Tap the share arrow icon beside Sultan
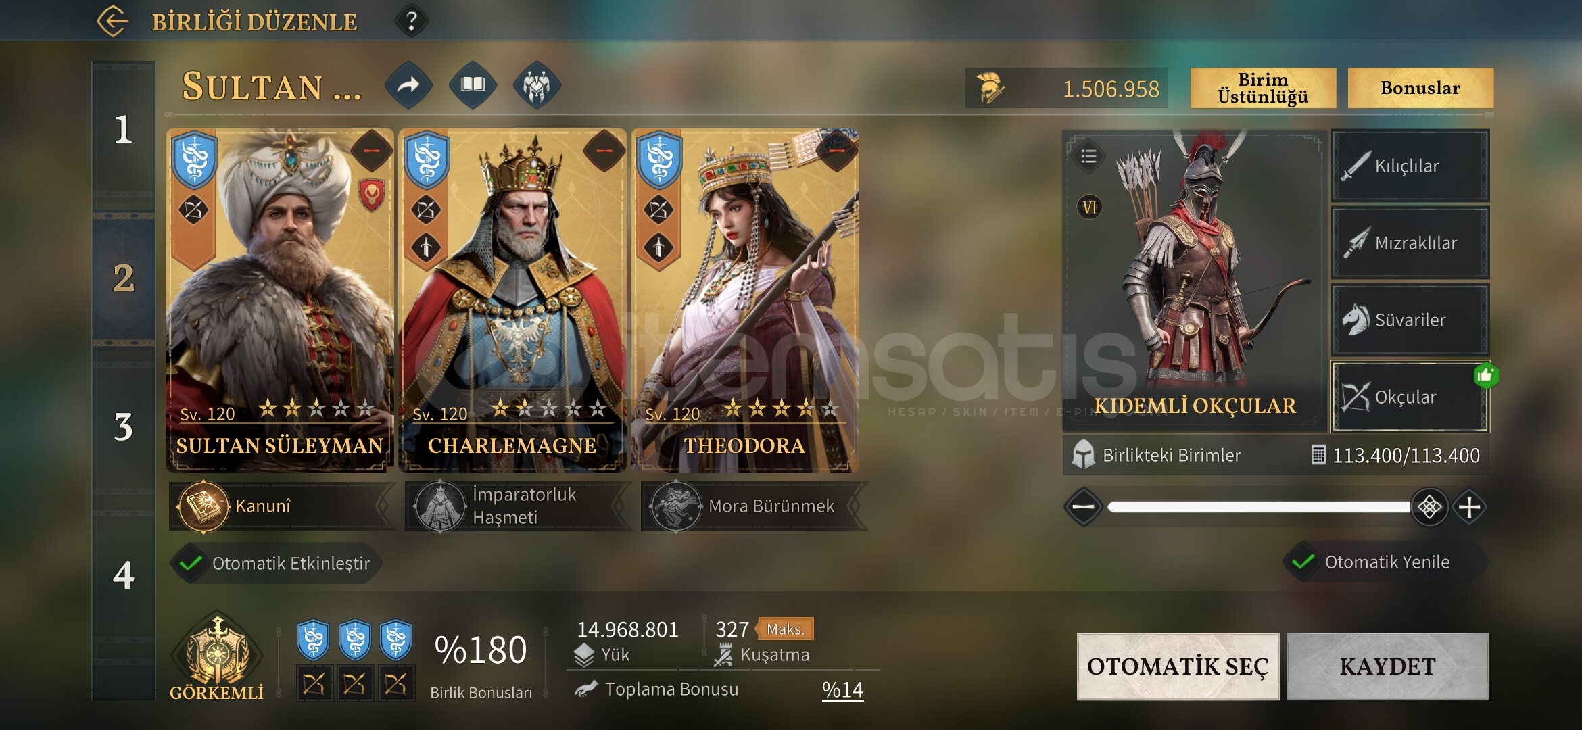This screenshot has width=1582, height=730. pyautogui.click(x=408, y=85)
